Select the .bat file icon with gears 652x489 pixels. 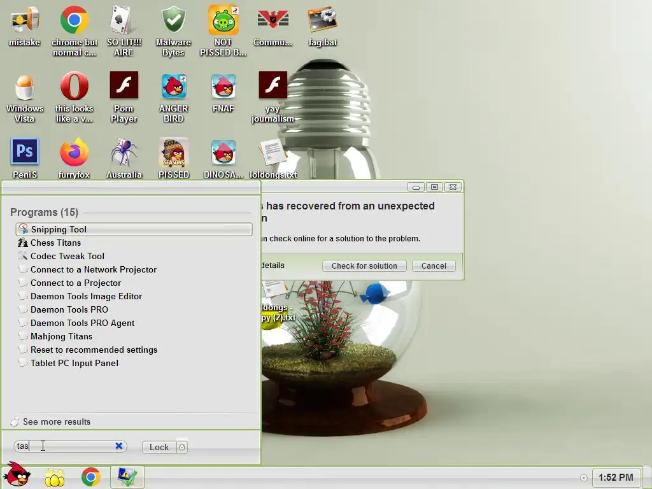pyautogui.click(x=323, y=25)
